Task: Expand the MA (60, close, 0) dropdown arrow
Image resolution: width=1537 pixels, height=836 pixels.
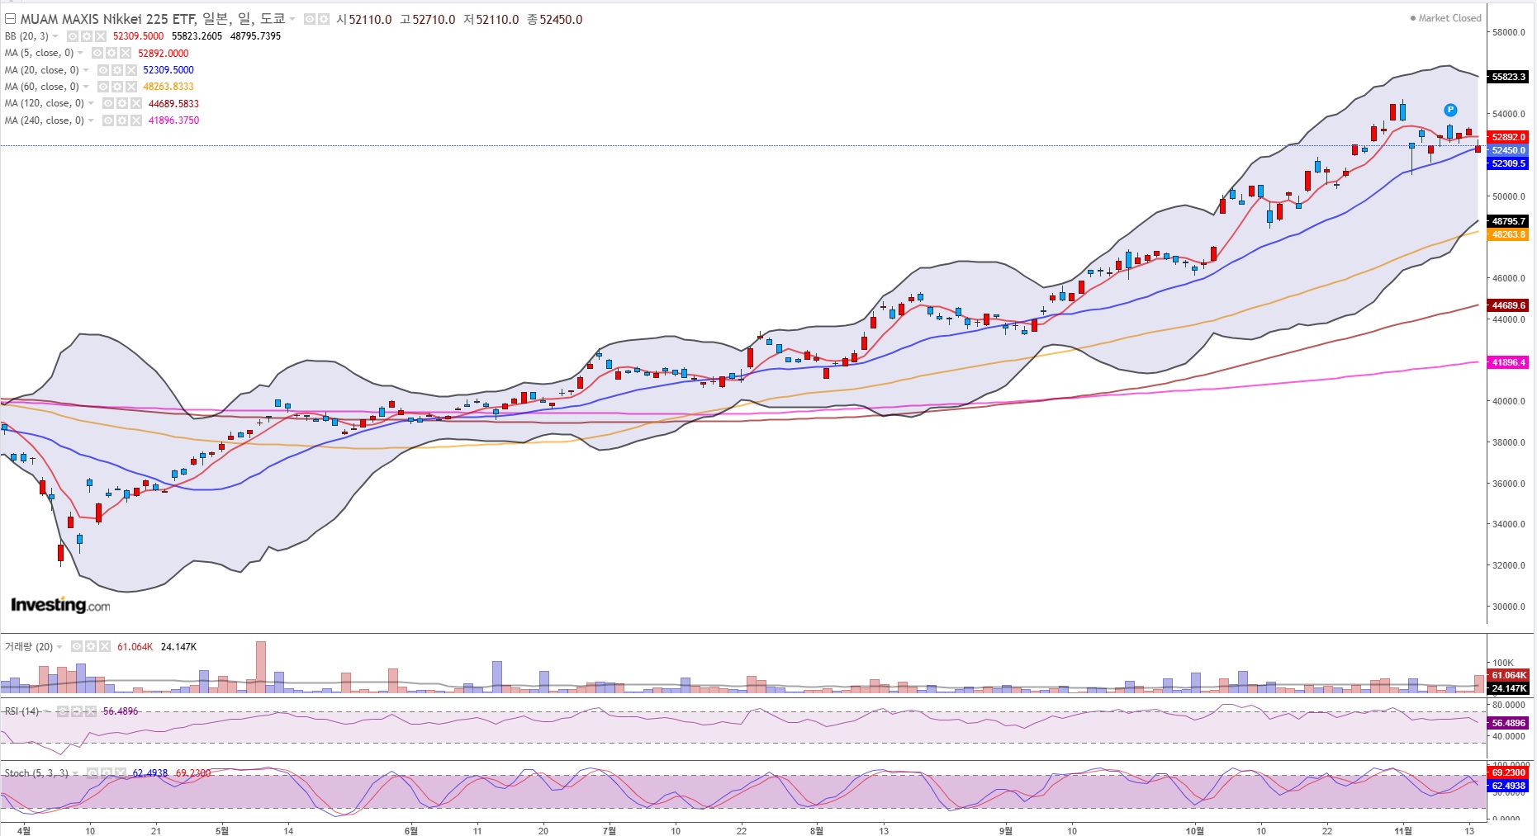Action: tap(86, 87)
